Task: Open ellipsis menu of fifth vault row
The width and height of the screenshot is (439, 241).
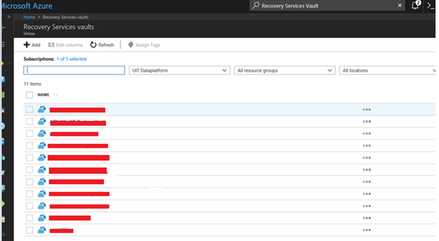Action: 366,158
